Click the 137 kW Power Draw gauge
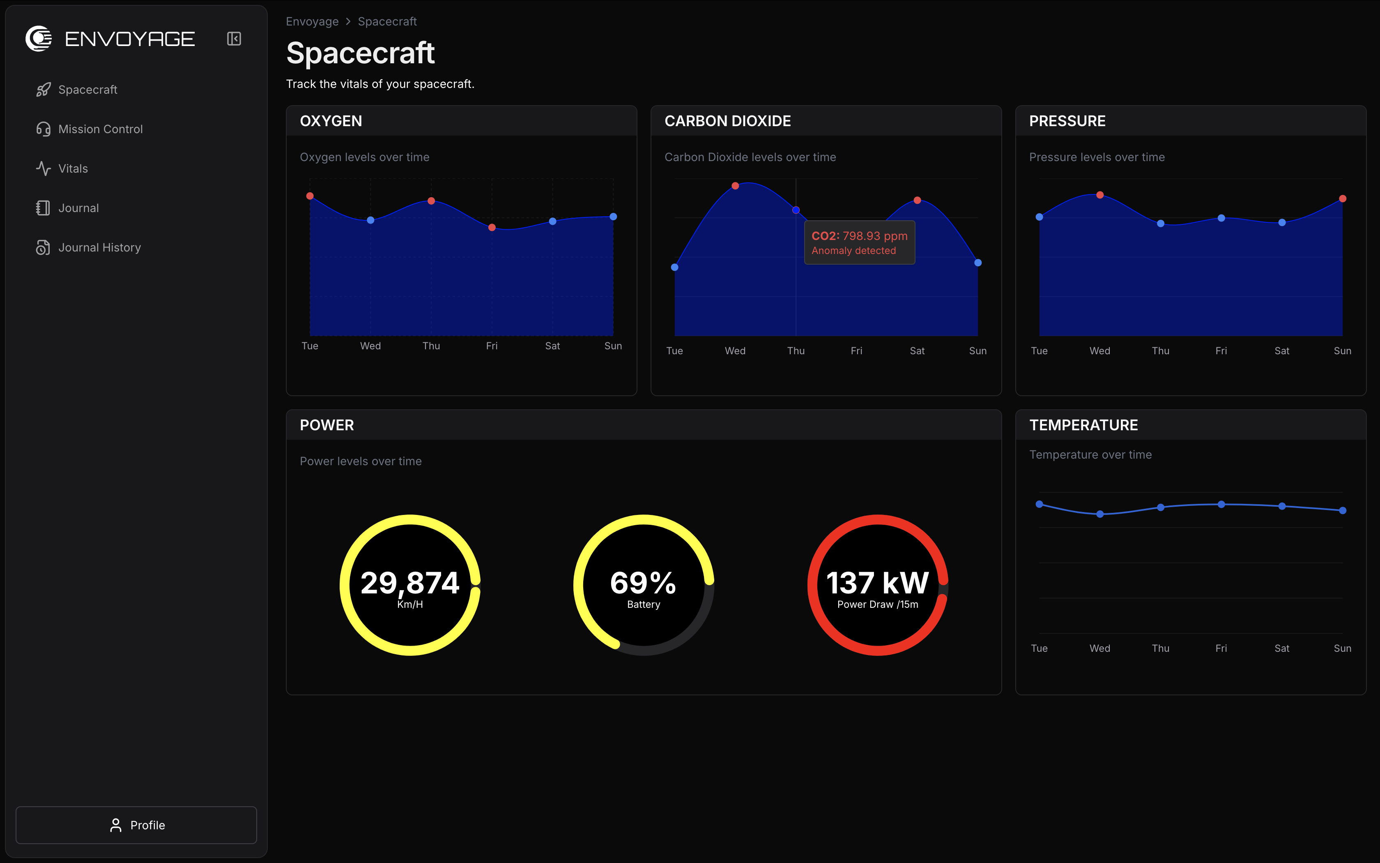Screen dimensions: 1380x863 coord(877,584)
